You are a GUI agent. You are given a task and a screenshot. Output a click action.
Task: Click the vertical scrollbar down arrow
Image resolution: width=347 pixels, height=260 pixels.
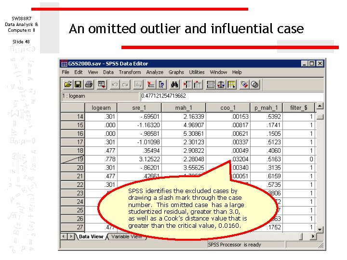(320, 230)
